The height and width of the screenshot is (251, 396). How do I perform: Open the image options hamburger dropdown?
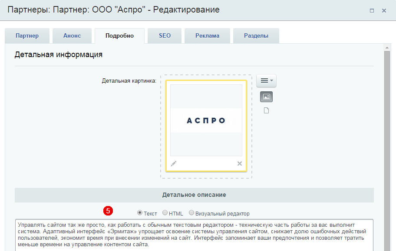267,80
